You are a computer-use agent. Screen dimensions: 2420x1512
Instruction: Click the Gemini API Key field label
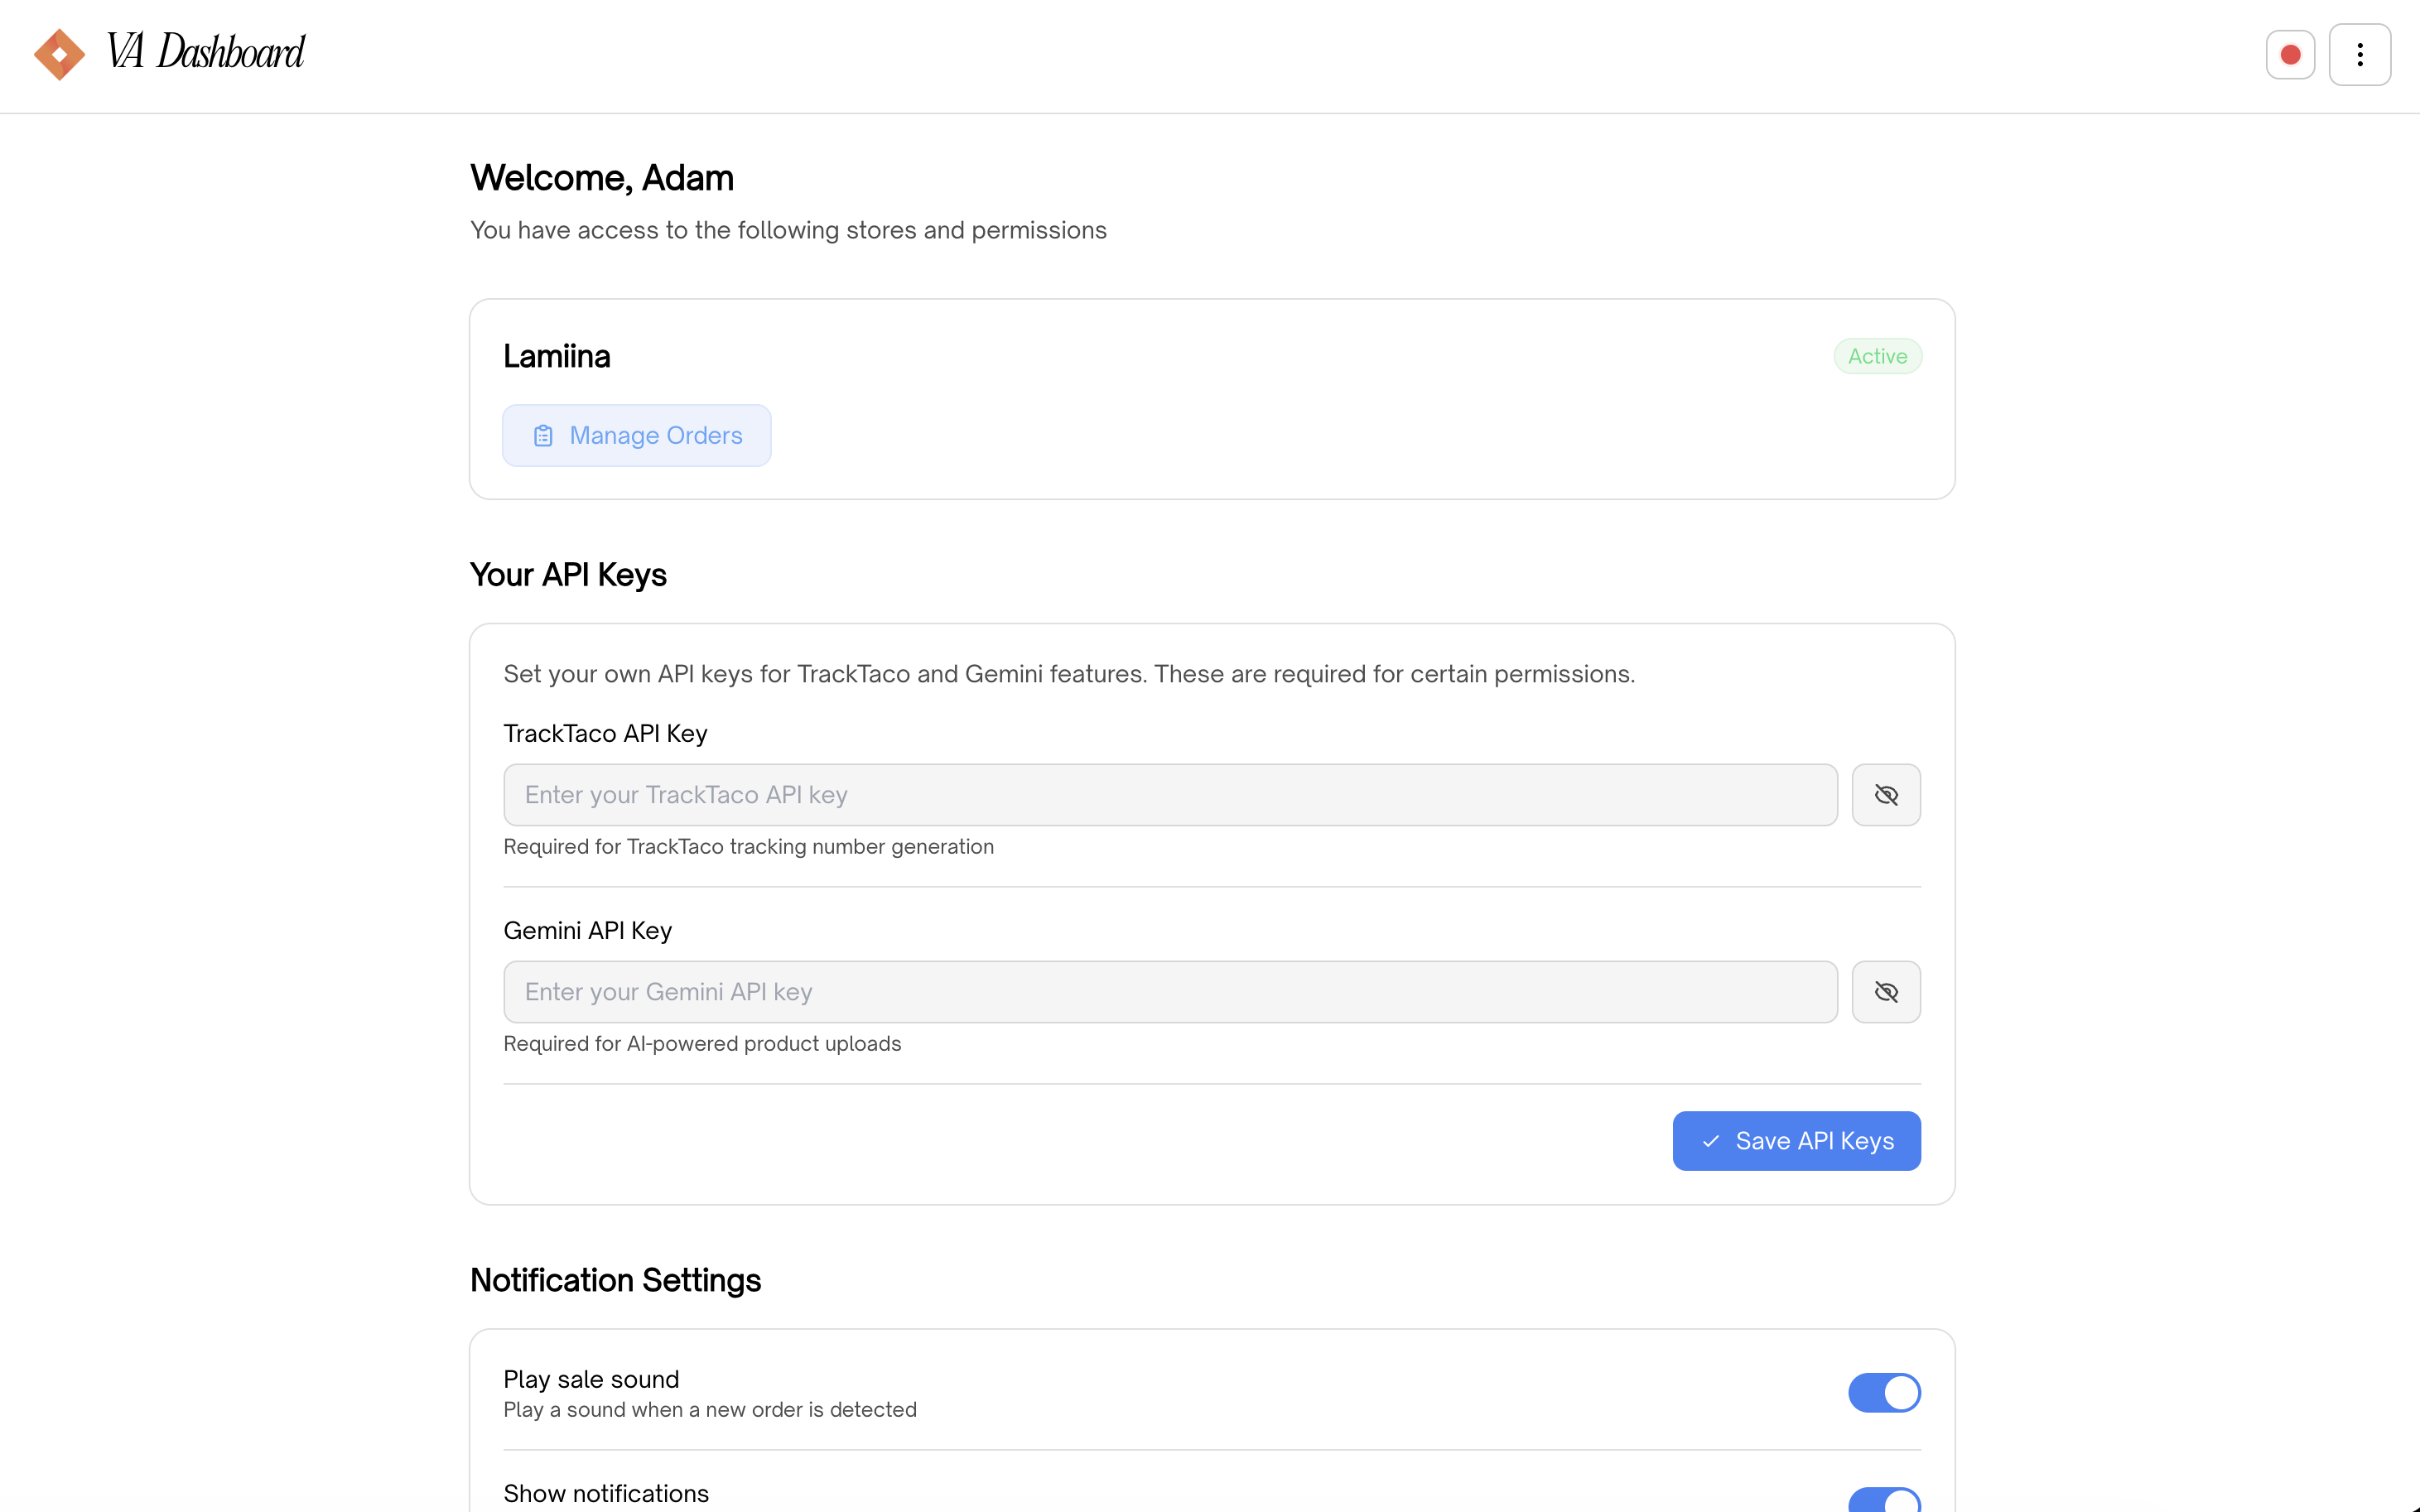pyautogui.click(x=587, y=931)
